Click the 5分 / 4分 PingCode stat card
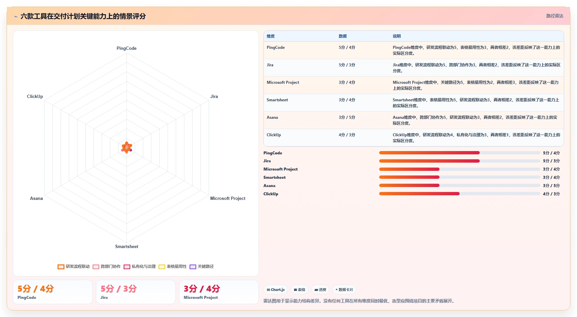 (x=53, y=292)
